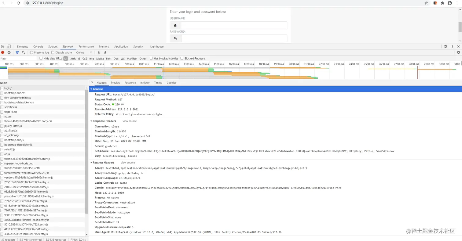The image size is (462, 241).
Task: Open the browser profile avatar
Action: [x=449, y=3]
